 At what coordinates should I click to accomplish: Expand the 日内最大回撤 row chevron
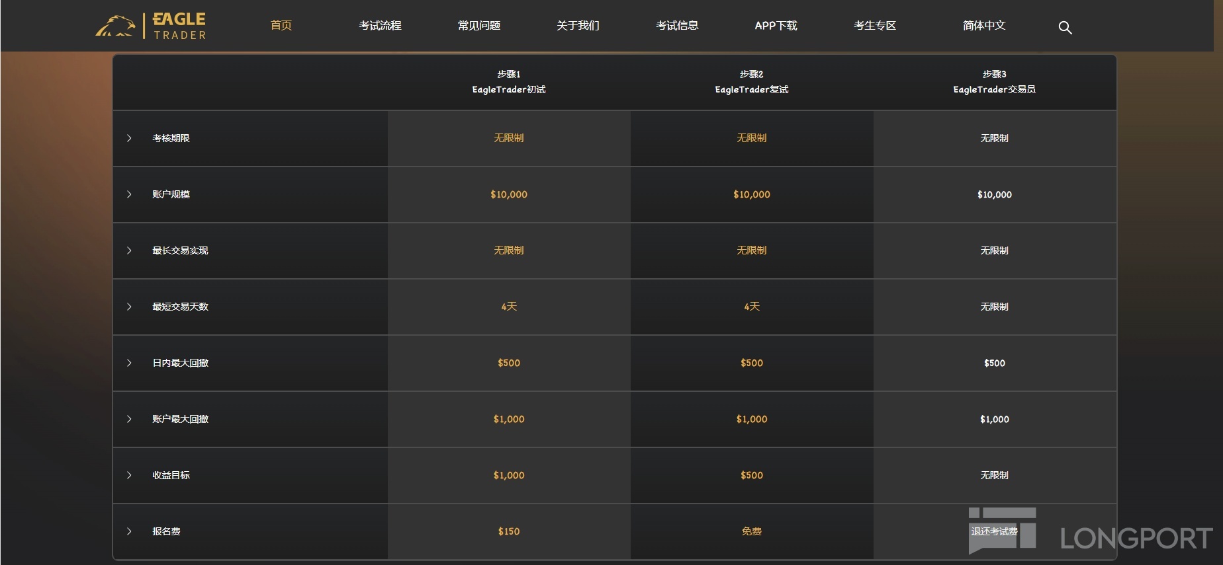click(x=129, y=363)
